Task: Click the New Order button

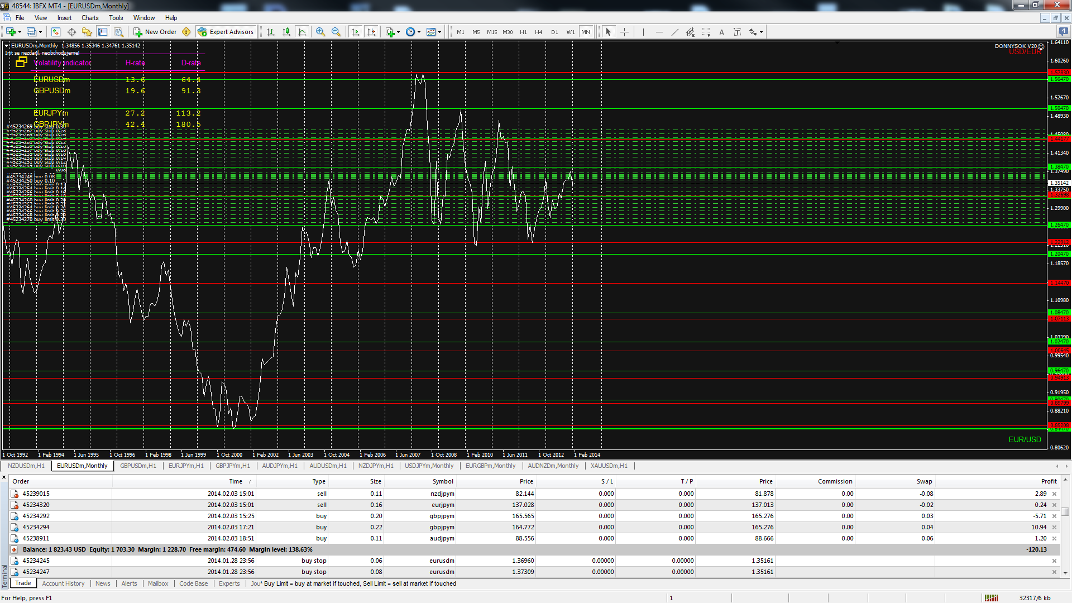Action: tap(155, 32)
